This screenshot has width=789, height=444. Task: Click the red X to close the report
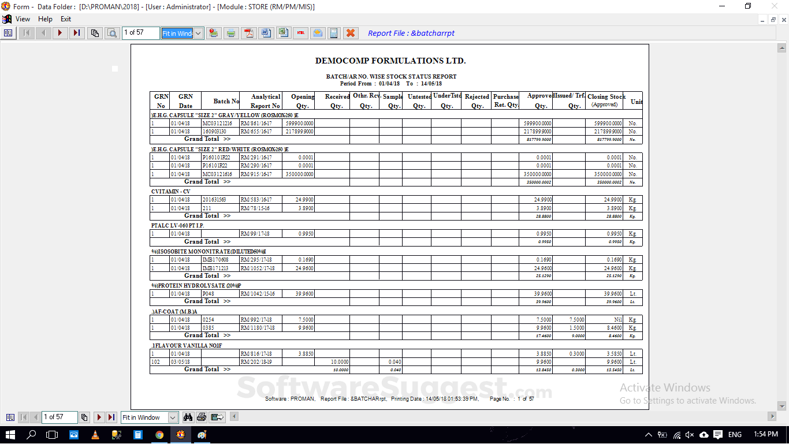[x=351, y=33]
